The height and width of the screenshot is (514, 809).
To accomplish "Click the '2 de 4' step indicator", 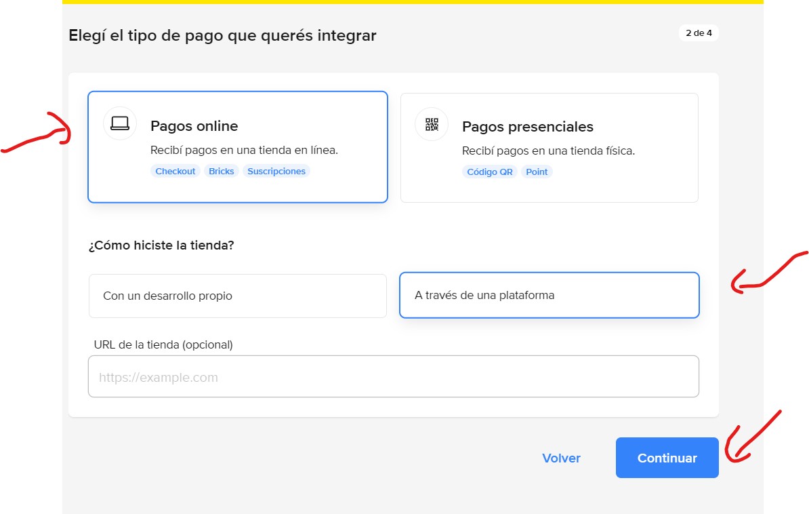I will 699,33.
